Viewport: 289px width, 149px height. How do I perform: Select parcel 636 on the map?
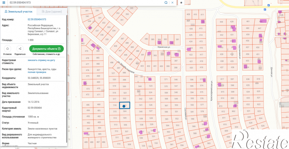tap(248, 79)
